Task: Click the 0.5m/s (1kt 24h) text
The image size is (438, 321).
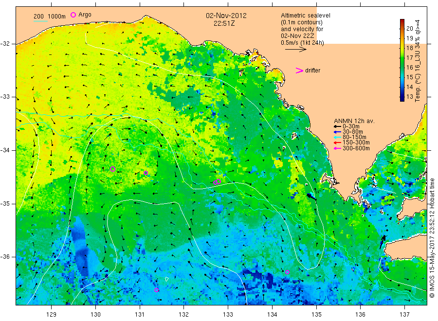Action: (x=303, y=43)
